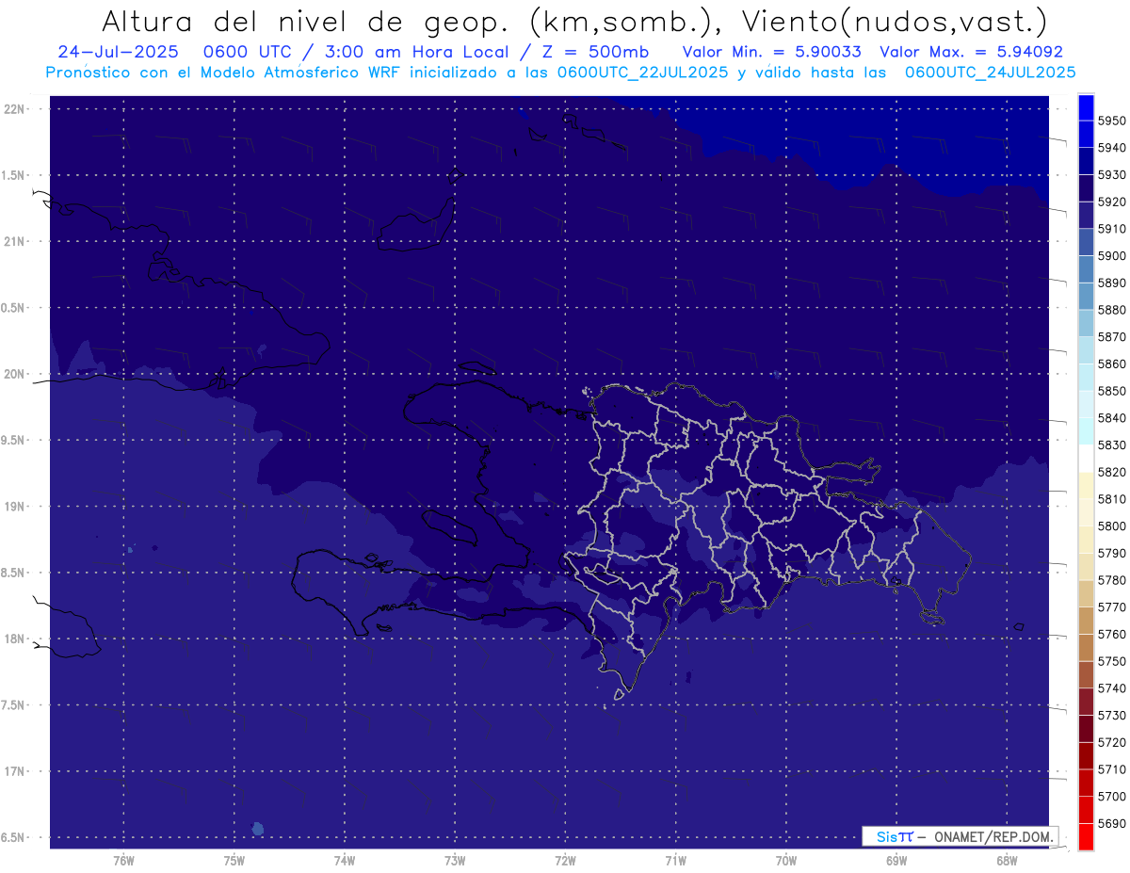Click 'Valor Max. = 5.94092'
The height and width of the screenshot is (873, 1130).
point(972,52)
